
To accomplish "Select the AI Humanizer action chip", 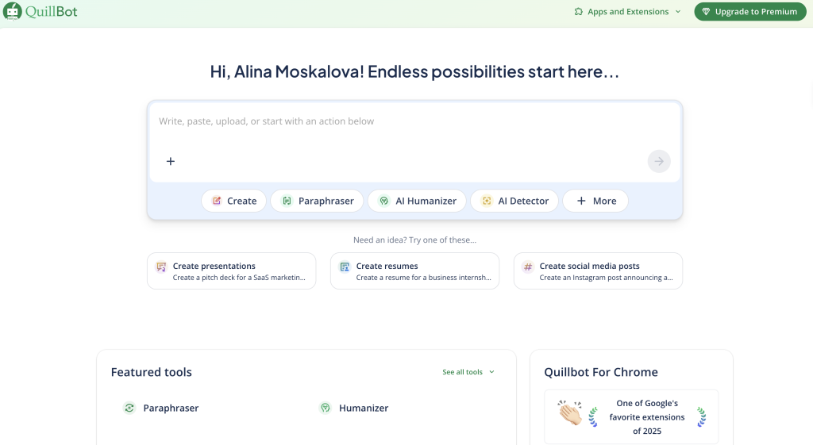I will (x=417, y=201).
